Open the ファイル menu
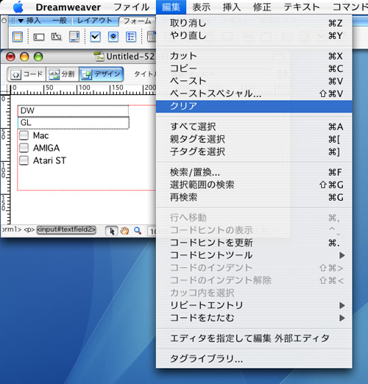 point(132,7)
